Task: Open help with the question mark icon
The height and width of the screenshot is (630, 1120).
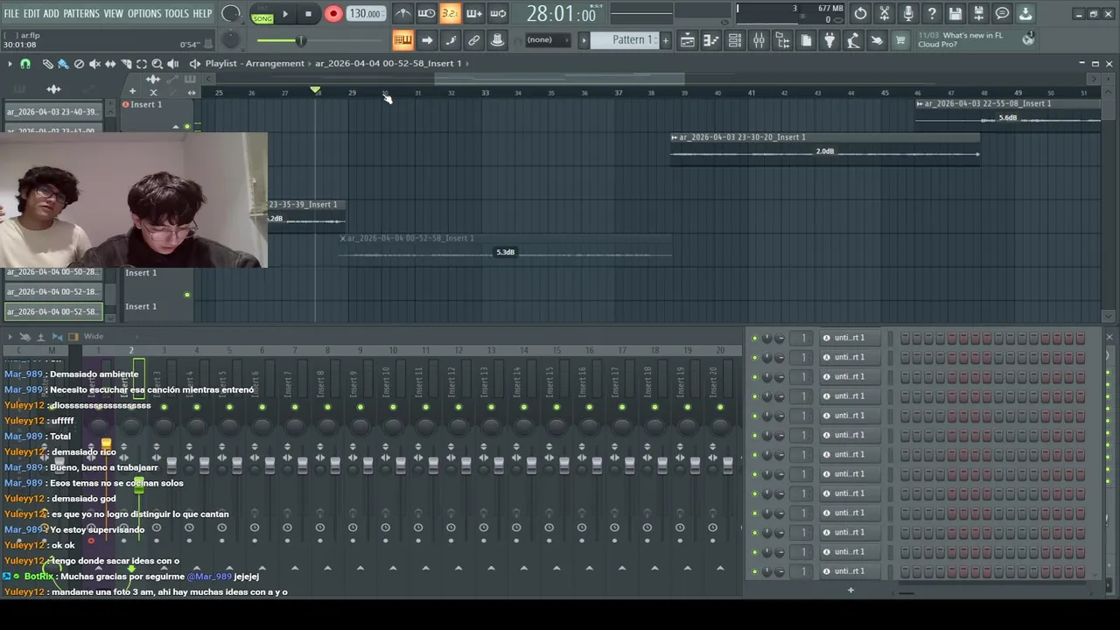Action: (x=932, y=13)
